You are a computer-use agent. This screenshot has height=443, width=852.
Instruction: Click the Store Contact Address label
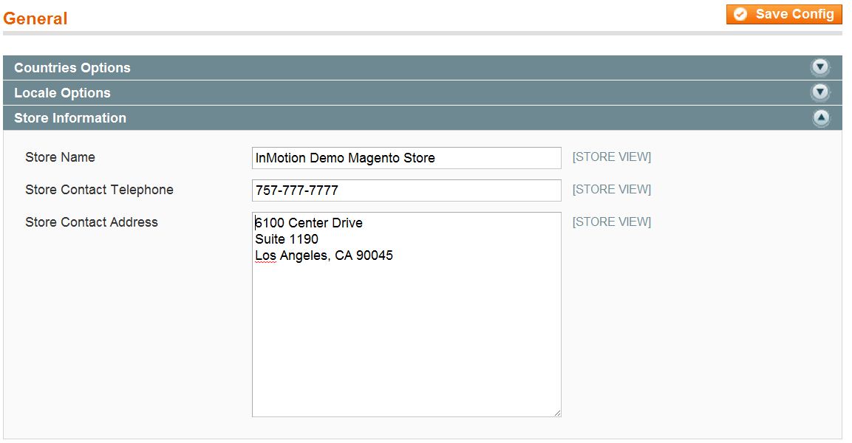pos(92,222)
